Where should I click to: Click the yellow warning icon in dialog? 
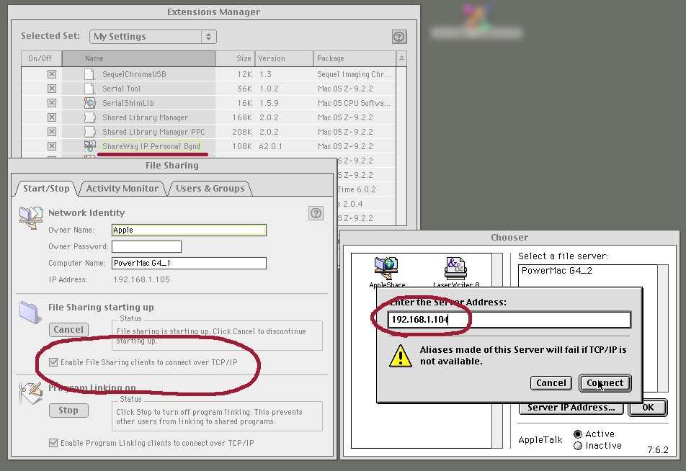tap(401, 356)
